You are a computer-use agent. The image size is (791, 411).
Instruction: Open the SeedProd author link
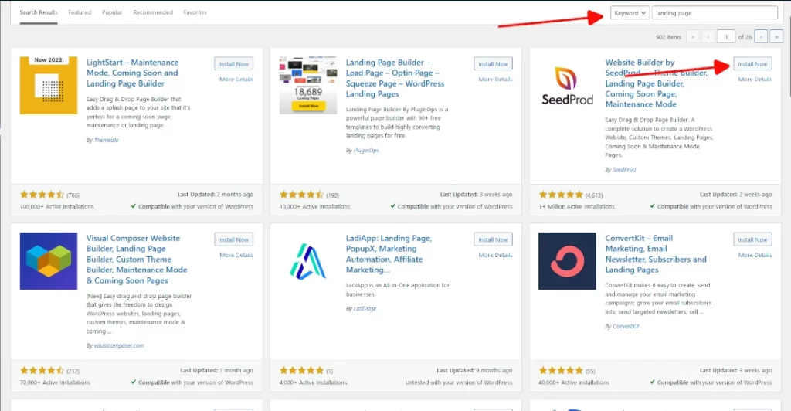pyautogui.click(x=624, y=170)
